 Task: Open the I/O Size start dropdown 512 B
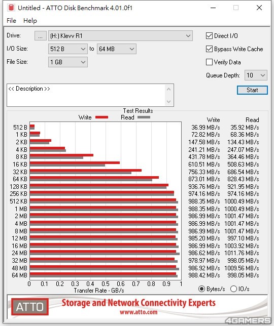coord(67,49)
